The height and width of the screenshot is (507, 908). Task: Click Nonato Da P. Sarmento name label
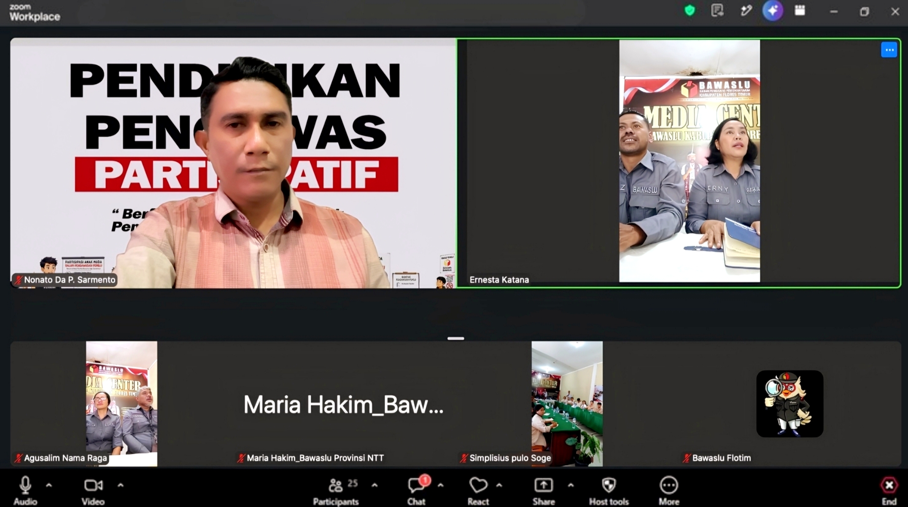click(x=69, y=280)
